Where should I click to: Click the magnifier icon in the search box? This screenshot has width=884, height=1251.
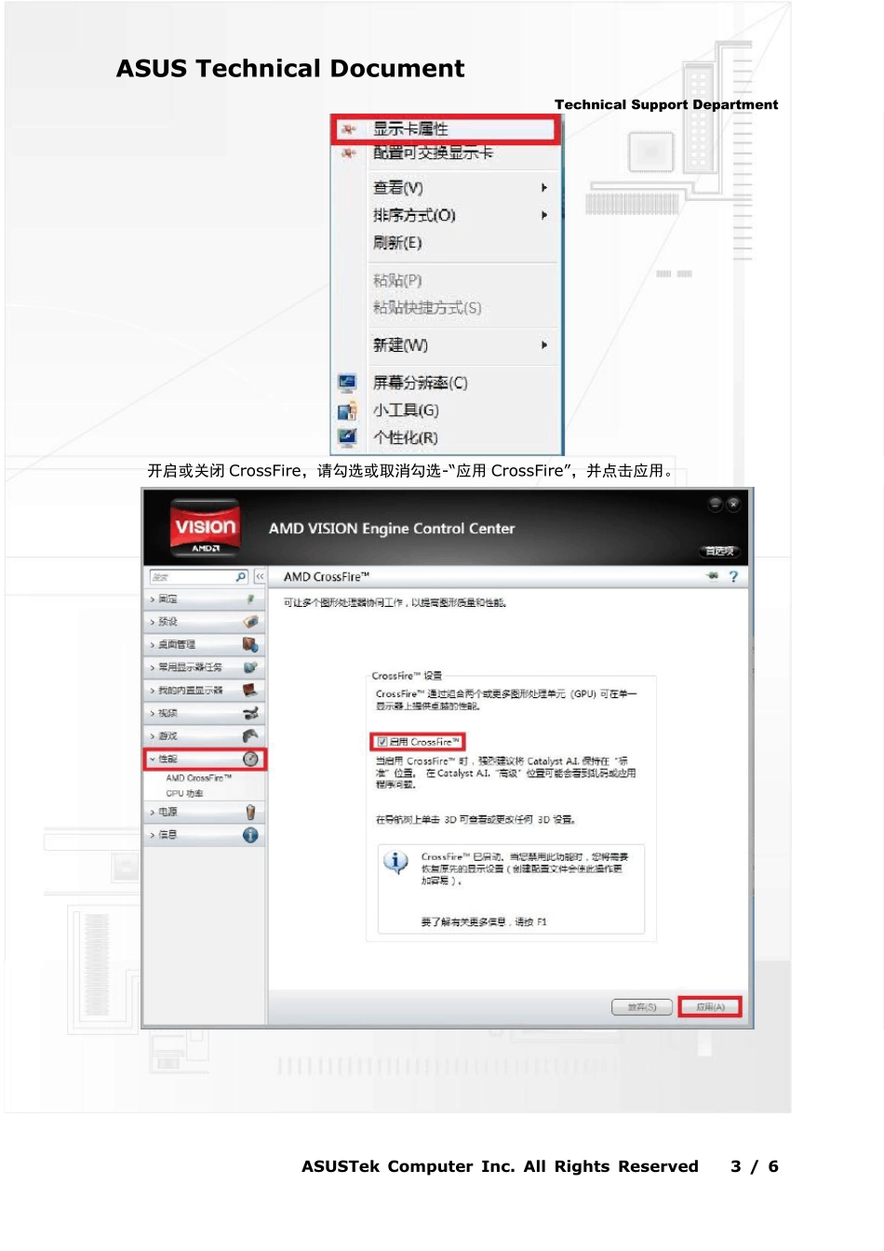point(241,577)
